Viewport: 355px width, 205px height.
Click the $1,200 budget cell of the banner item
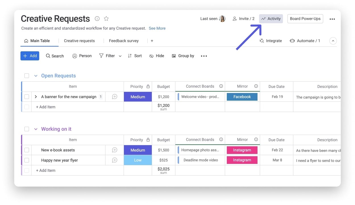[x=164, y=97]
